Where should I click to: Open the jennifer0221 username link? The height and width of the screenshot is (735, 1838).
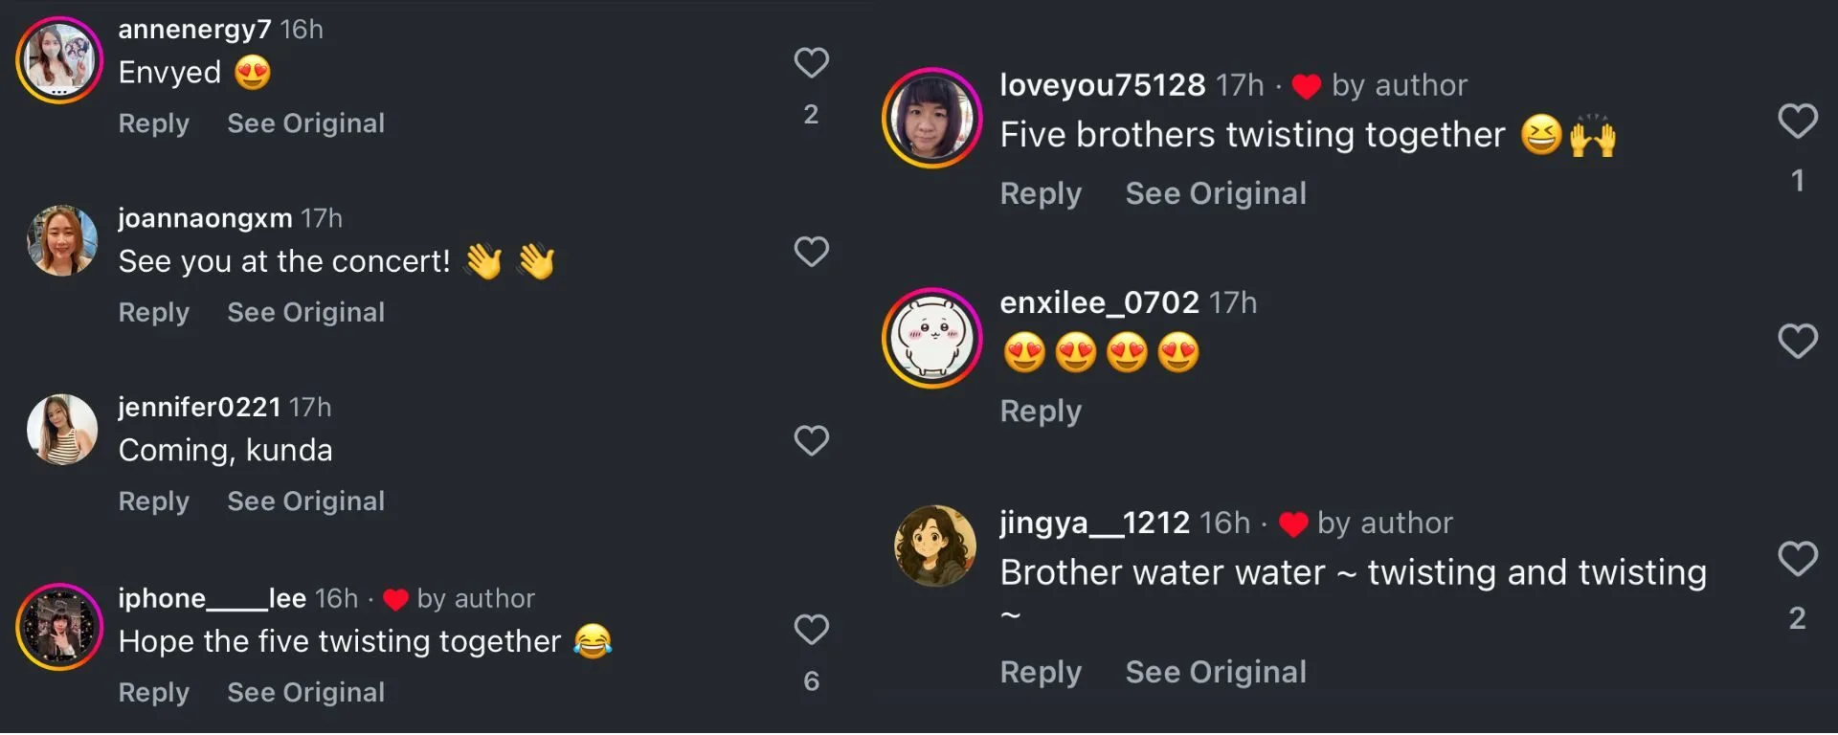point(199,408)
